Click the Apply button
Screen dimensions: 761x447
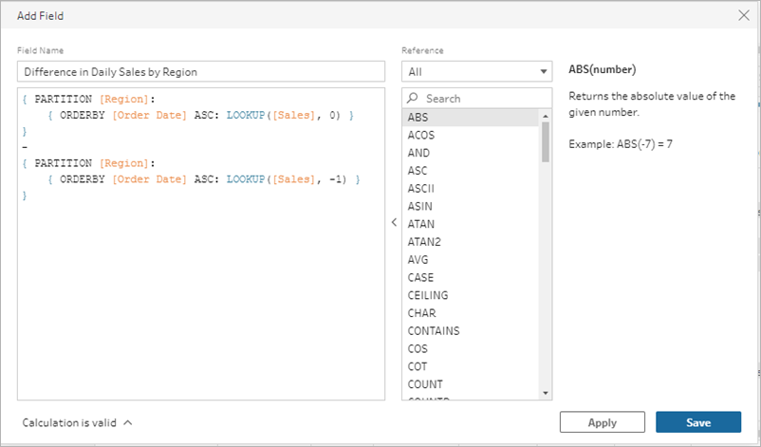(x=602, y=422)
